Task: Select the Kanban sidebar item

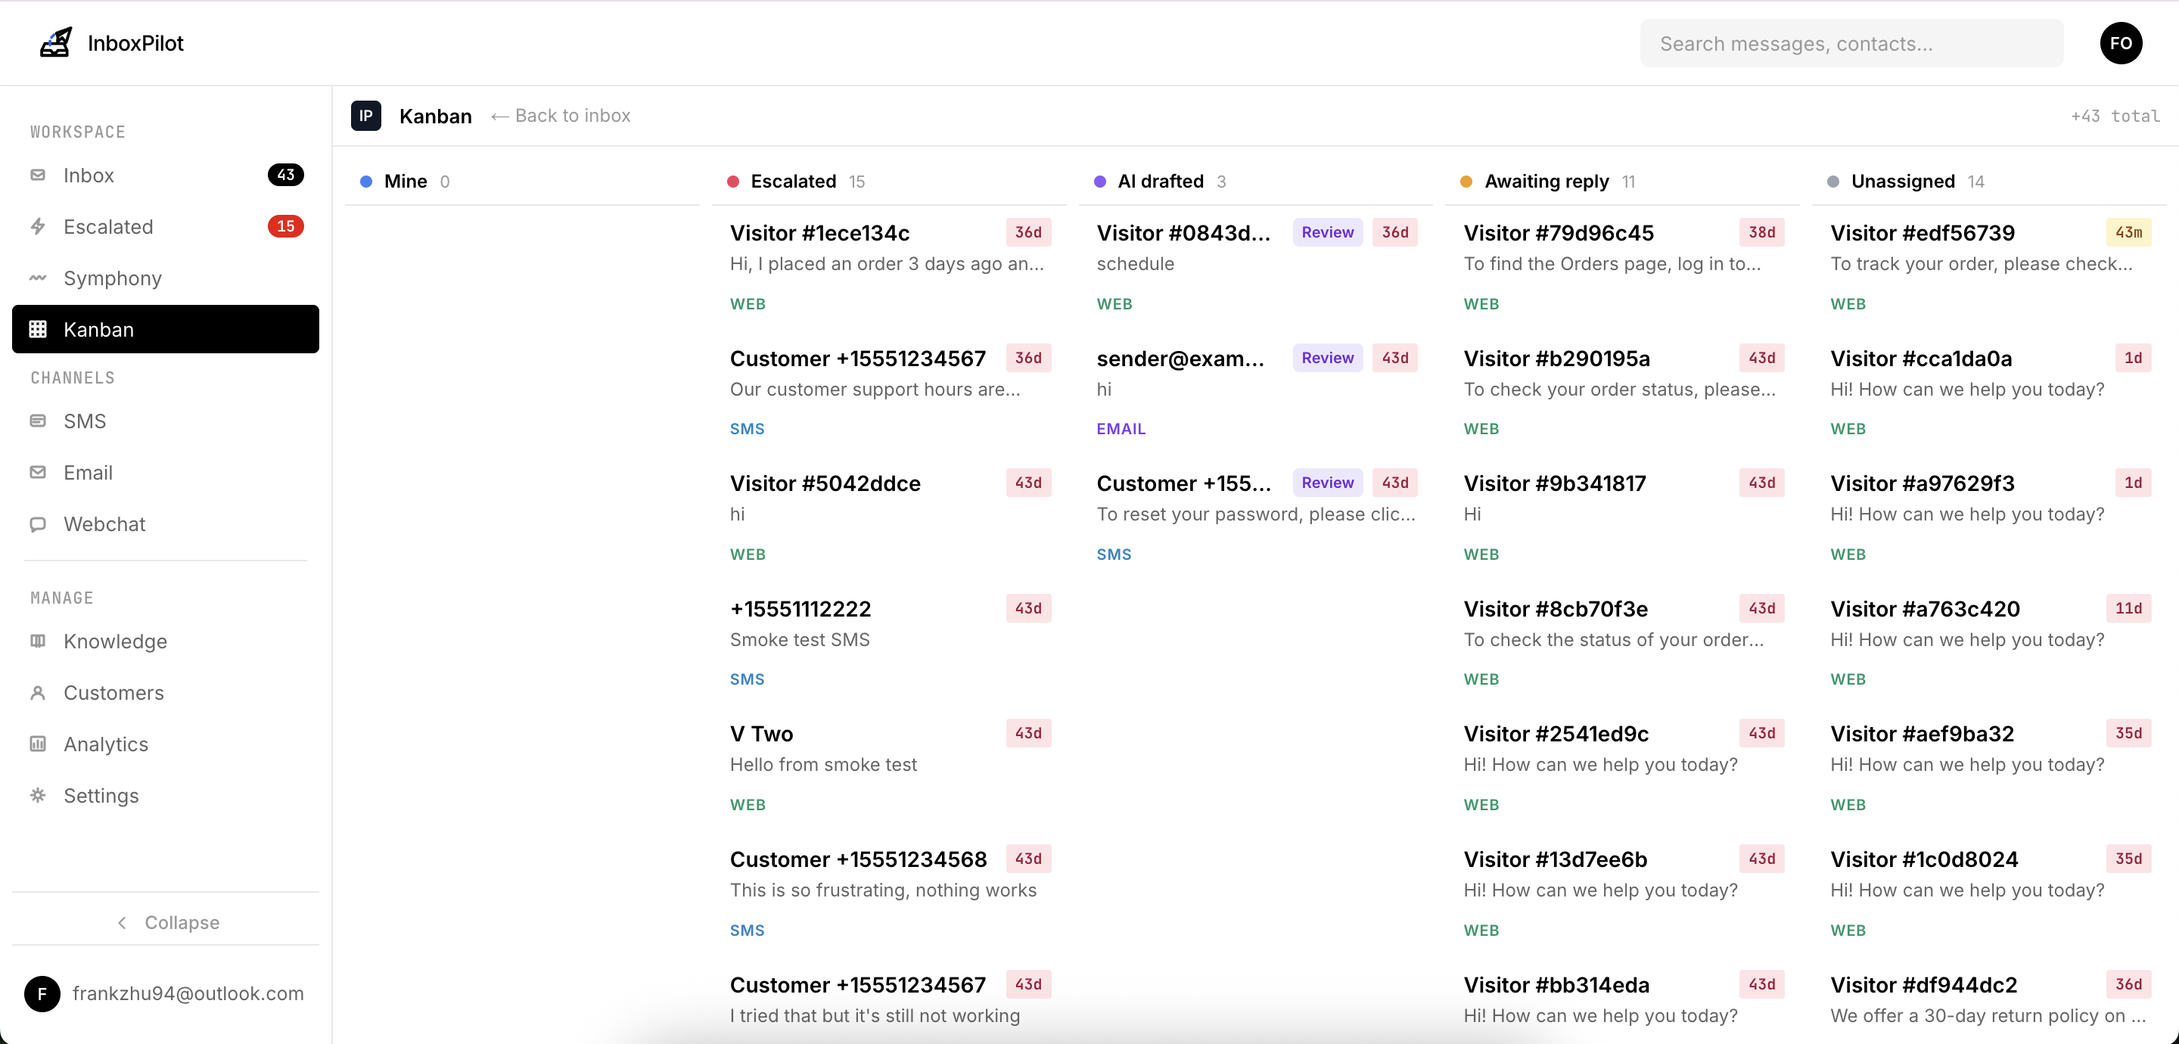Action: [166, 329]
